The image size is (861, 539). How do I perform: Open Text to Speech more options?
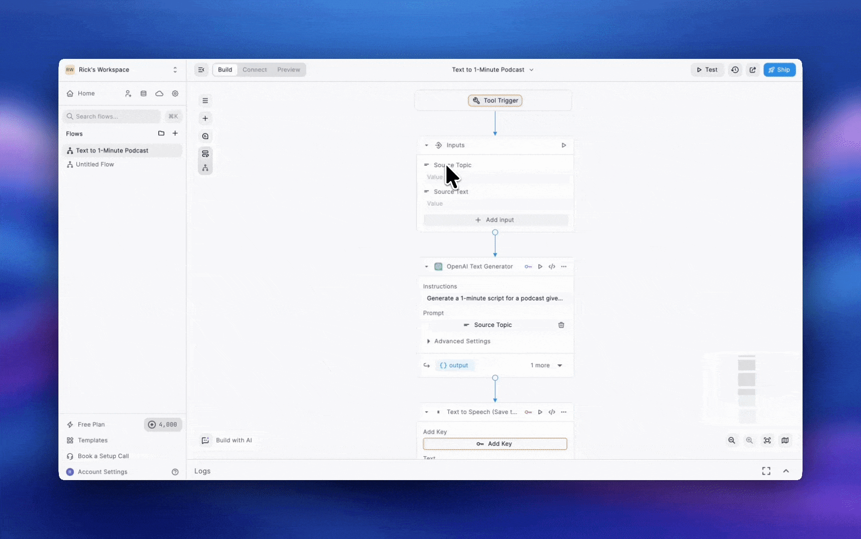coord(564,412)
